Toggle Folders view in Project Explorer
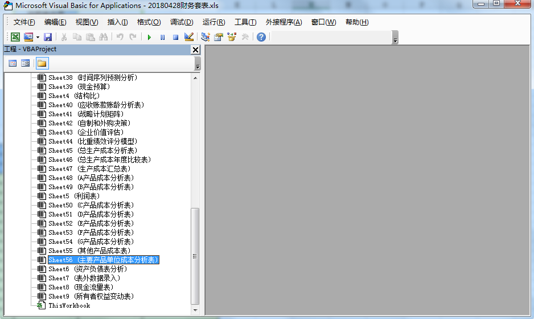The height and width of the screenshot is (319, 534). (42, 63)
